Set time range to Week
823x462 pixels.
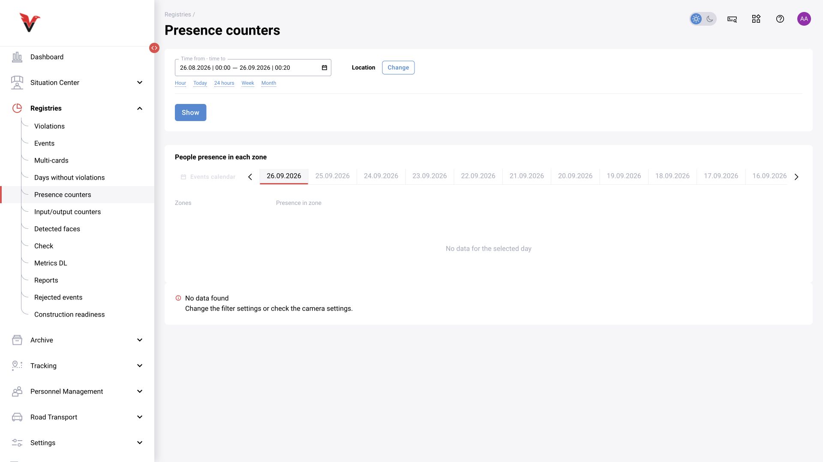point(248,83)
